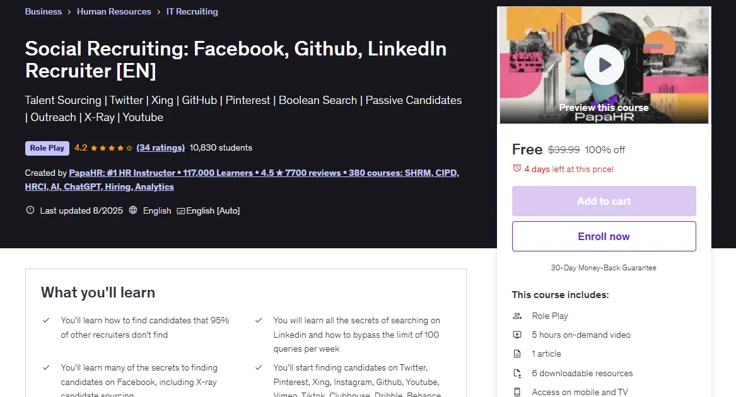Open the PapaHR instructor profile link
The width and height of the screenshot is (736, 397).
[x=242, y=180]
